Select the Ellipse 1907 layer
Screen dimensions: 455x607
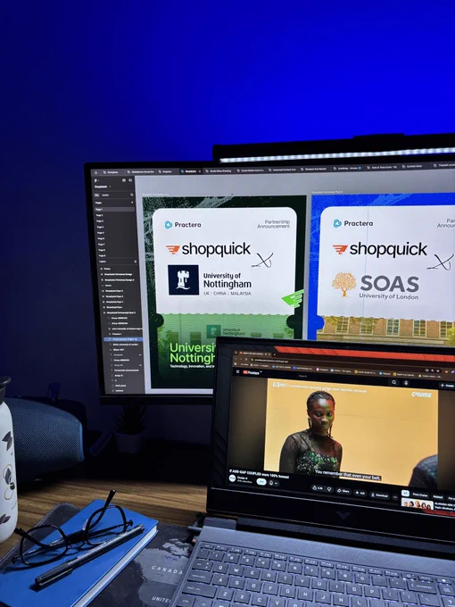coord(119,350)
